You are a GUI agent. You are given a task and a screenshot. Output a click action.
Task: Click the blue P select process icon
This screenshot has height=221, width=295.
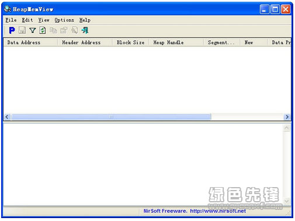tap(12, 30)
